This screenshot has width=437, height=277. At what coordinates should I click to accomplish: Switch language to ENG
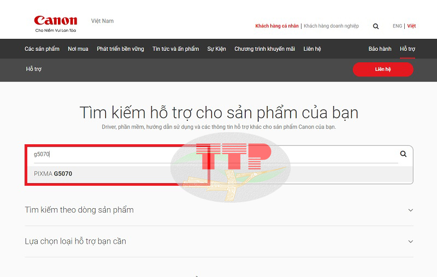point(397,26)
